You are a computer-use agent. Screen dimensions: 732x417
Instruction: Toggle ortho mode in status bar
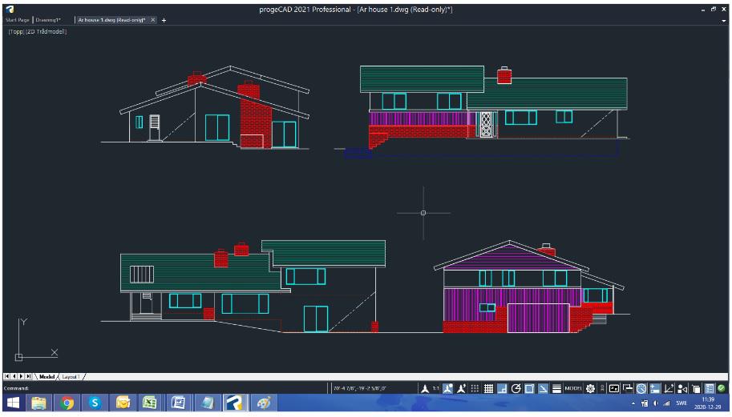pos(502,388)
